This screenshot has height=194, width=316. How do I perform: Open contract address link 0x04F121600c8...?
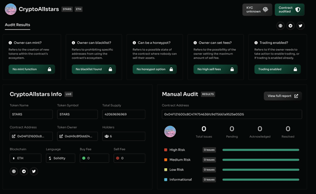click(31, 136)
